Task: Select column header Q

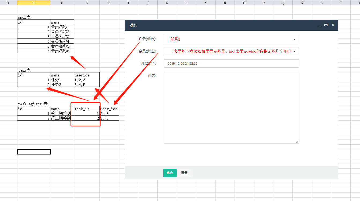Action: coord(283,3)
